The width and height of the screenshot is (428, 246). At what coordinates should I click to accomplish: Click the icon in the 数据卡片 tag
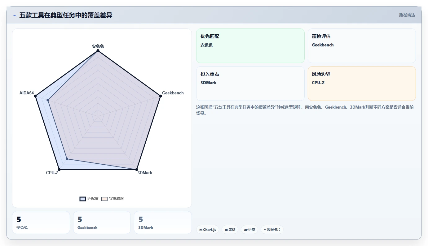265,230
